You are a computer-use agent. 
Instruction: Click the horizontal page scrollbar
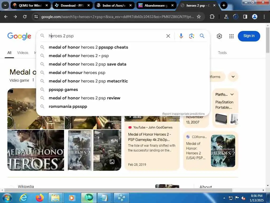(119, 190)
